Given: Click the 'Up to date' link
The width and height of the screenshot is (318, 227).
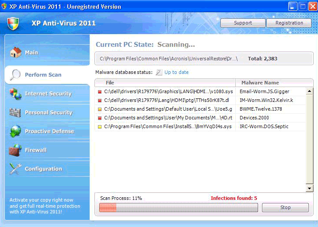Looking at the screenshot, I should click(176, 72).
